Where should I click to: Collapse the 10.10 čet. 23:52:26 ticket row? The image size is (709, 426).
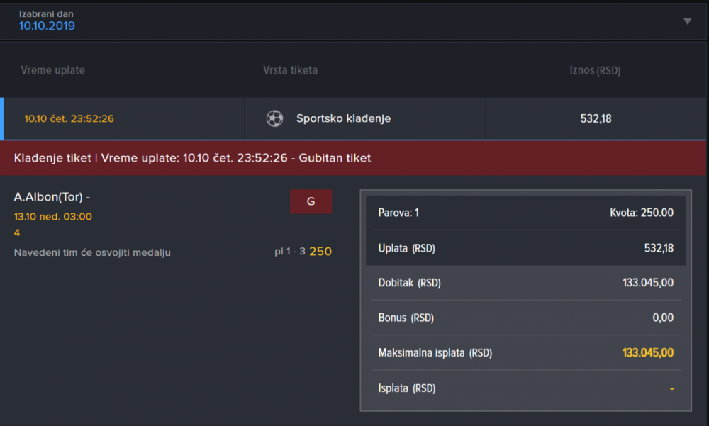click(69, 118)
